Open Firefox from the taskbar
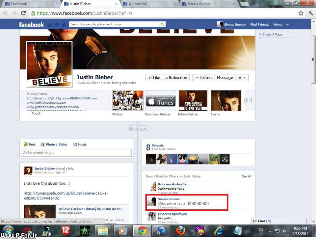316x239 pixels. point(181,231)
